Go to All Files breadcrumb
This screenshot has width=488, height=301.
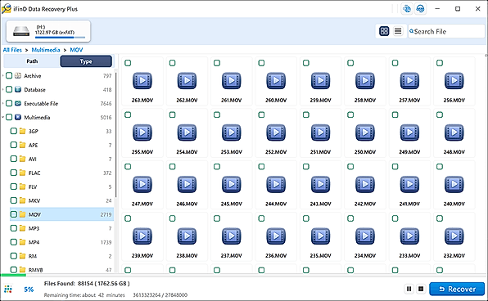(x=12, y=50)
